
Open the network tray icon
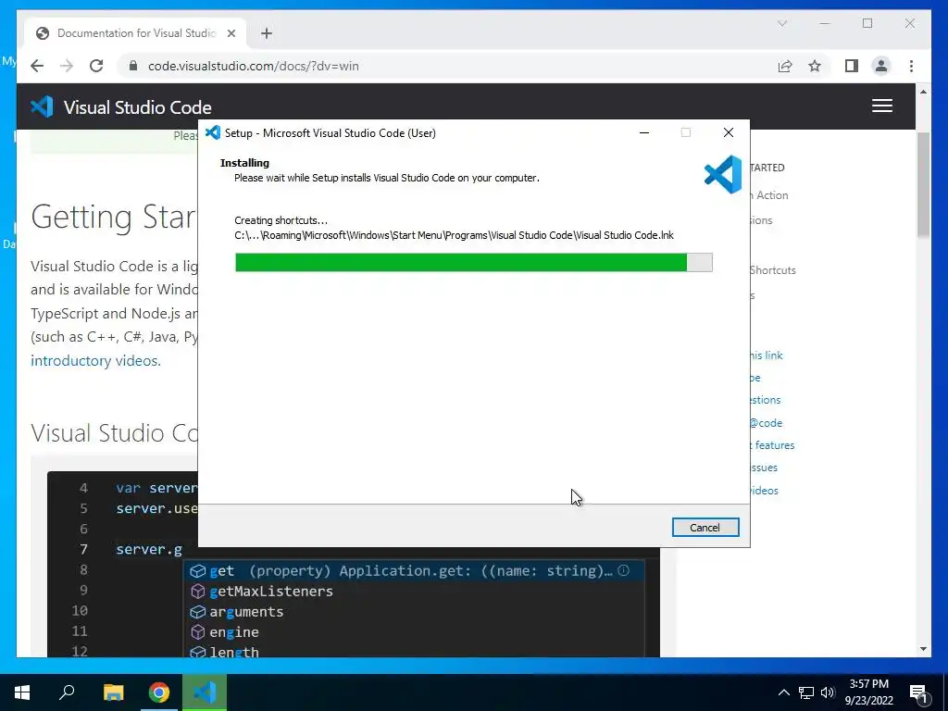[x=806, y=692]
